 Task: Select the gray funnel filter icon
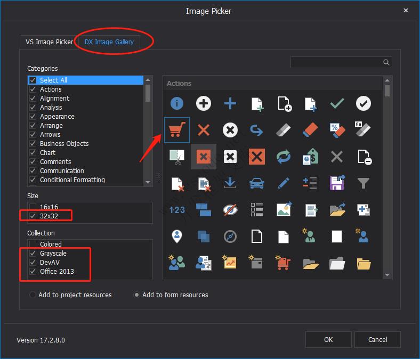click(x=364, y=183)
